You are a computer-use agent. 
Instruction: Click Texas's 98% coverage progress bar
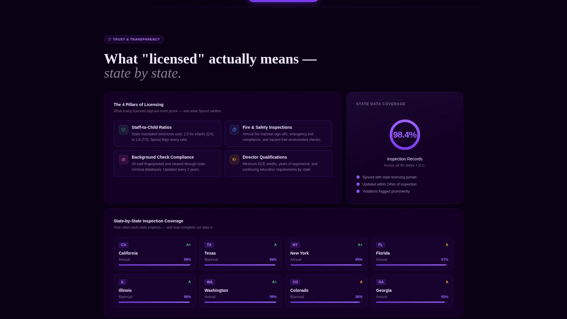coord(240,265)
